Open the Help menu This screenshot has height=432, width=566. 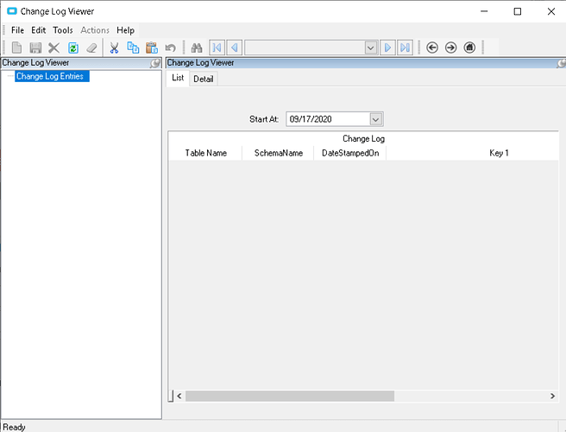tap(125, 30)
